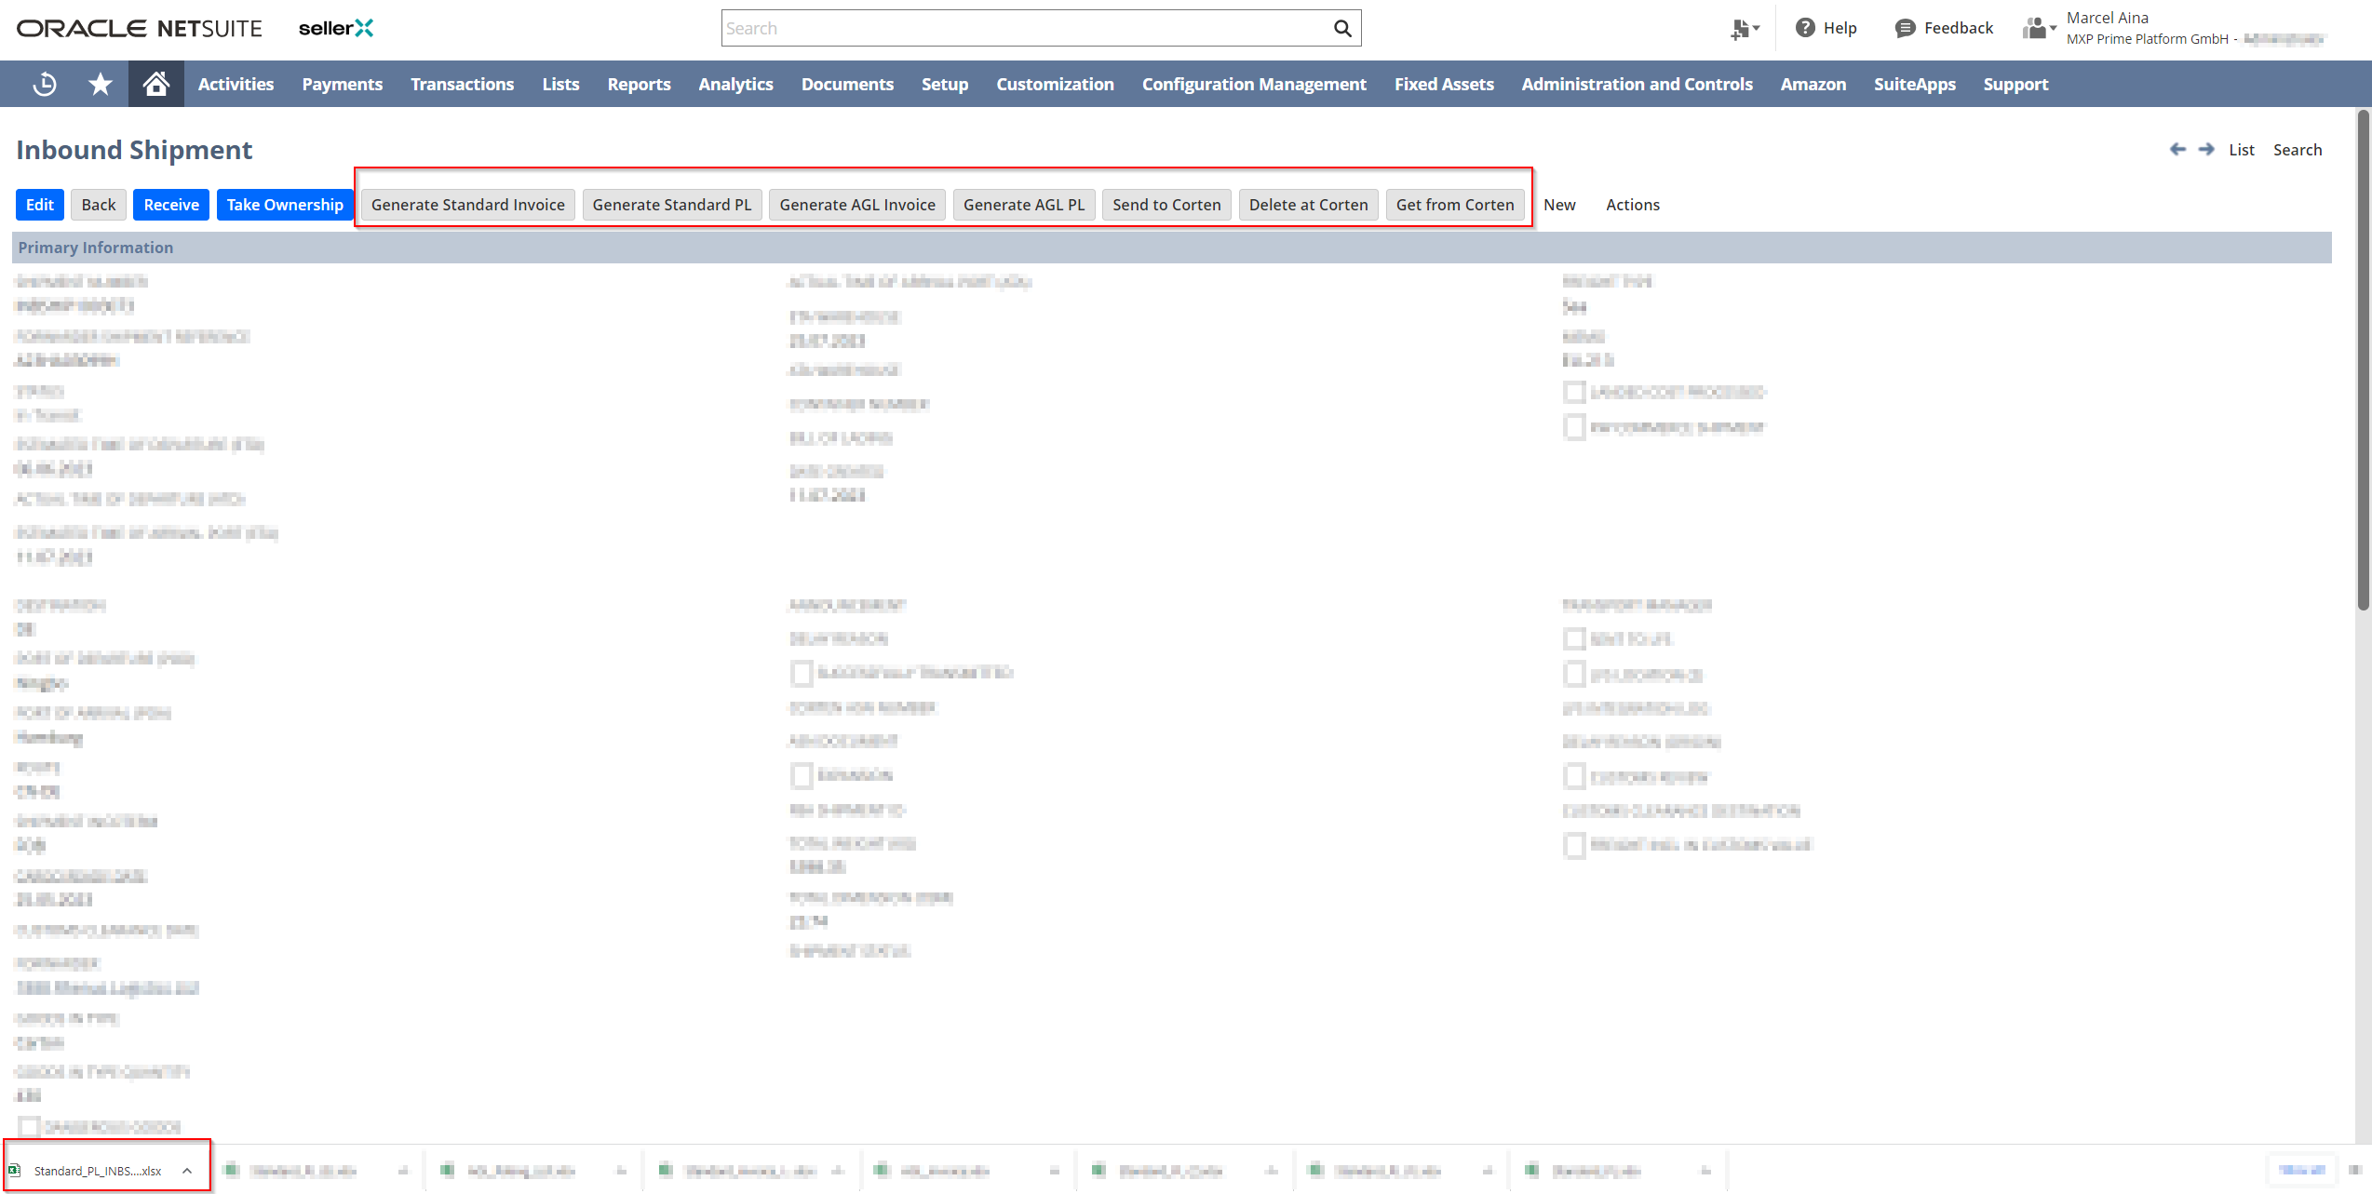Open the Reports menu
2372x1194 pixels.
(639, 84)
